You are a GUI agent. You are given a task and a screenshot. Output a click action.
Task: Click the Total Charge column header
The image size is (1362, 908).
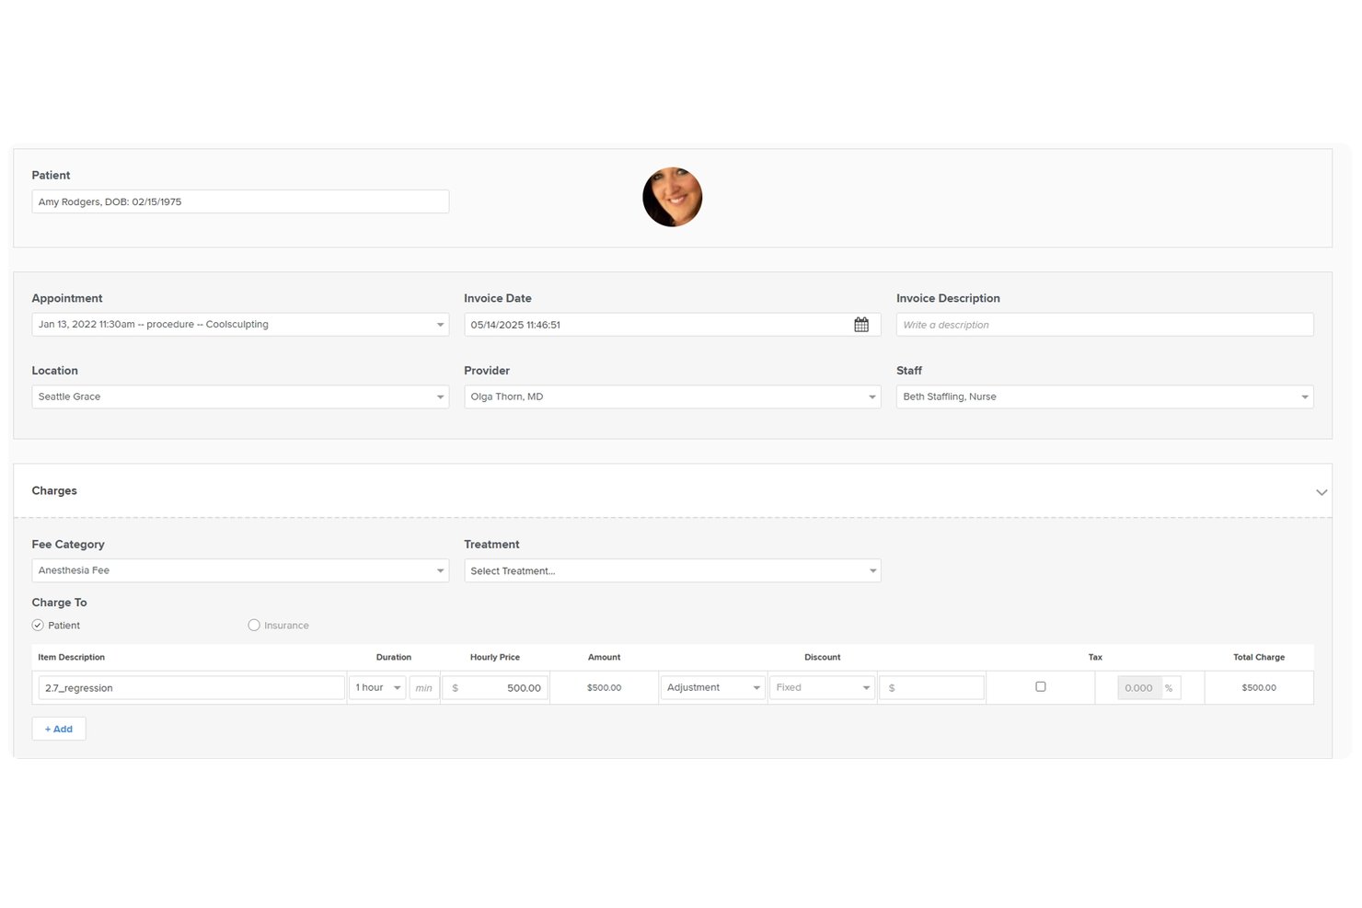(1259, 657)
